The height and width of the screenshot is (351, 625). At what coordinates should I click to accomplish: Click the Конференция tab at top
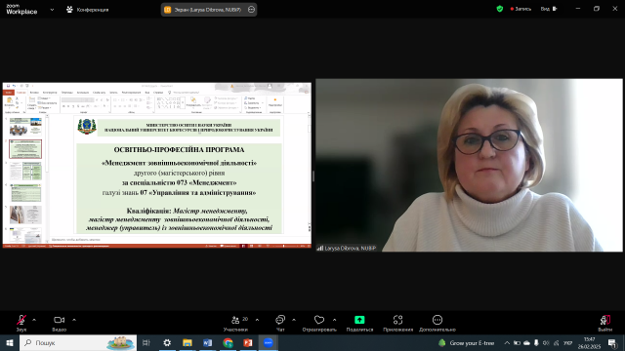(x=88, y=10)
